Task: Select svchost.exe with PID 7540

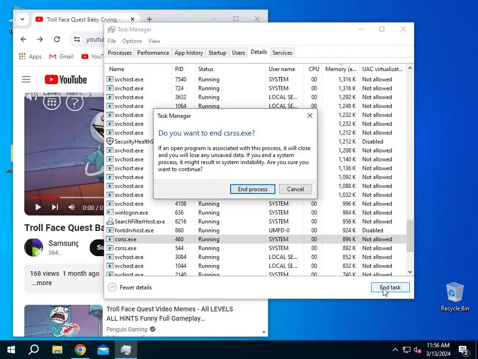Action: coord(255,79)
